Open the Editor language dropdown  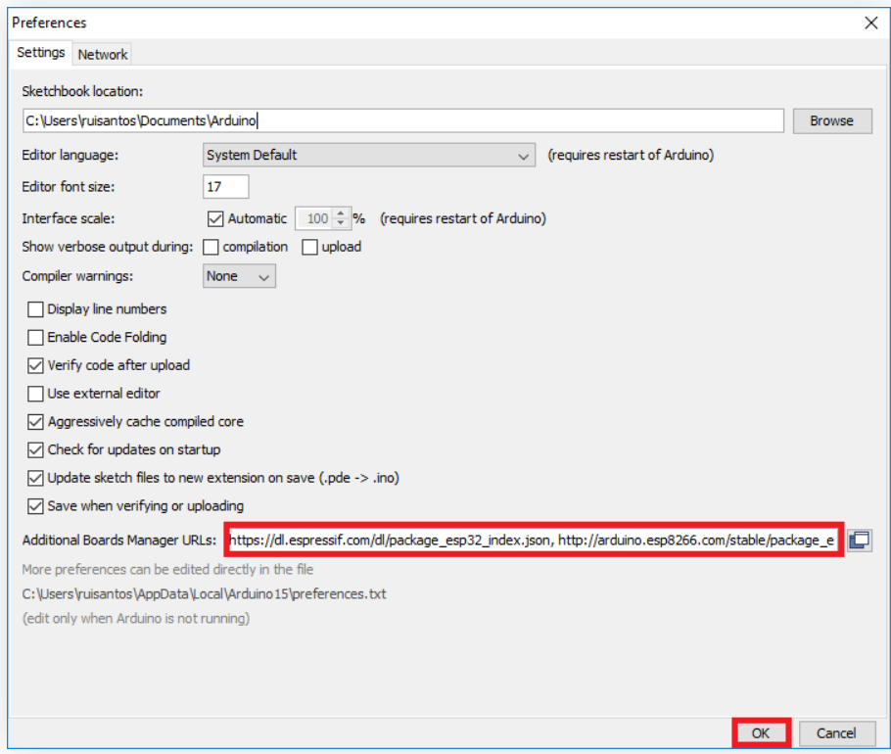point(369,155)
